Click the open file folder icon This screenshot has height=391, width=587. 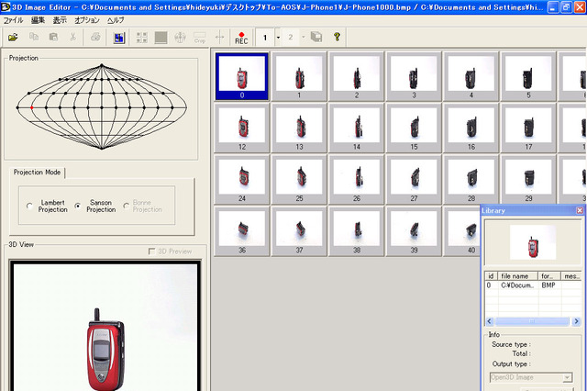point(13,38)
